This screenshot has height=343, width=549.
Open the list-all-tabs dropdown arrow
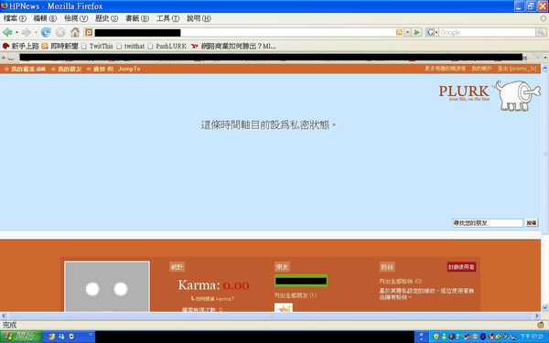545,57
